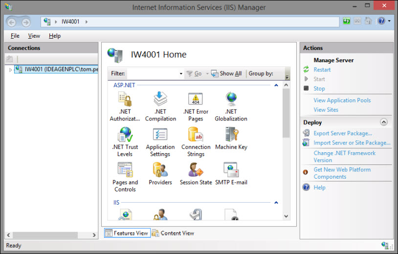Click Export Server Package link
Screen dimensions: 398x254
click(343, 133)
